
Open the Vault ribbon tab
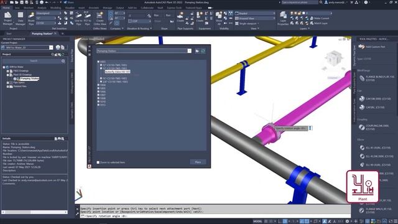[160, 8]
